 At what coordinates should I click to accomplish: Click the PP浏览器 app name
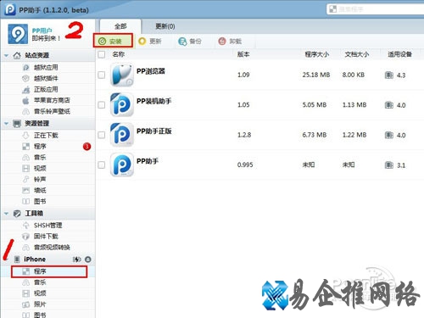tap(151, 71)
